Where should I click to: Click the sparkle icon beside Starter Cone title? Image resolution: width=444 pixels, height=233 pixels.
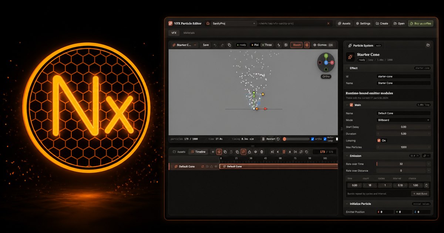(350, 57)
